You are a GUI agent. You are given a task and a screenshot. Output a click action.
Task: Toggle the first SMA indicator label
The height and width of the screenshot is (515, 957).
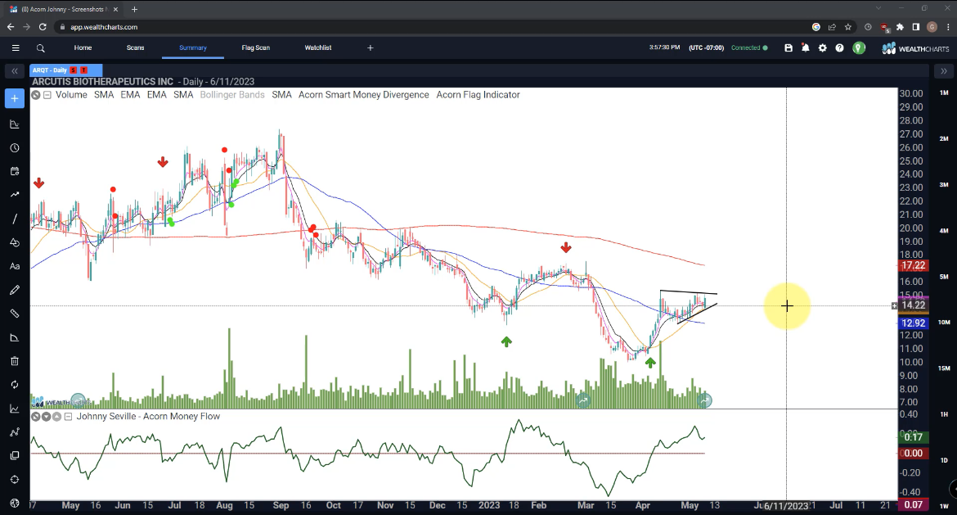point(104,95)
